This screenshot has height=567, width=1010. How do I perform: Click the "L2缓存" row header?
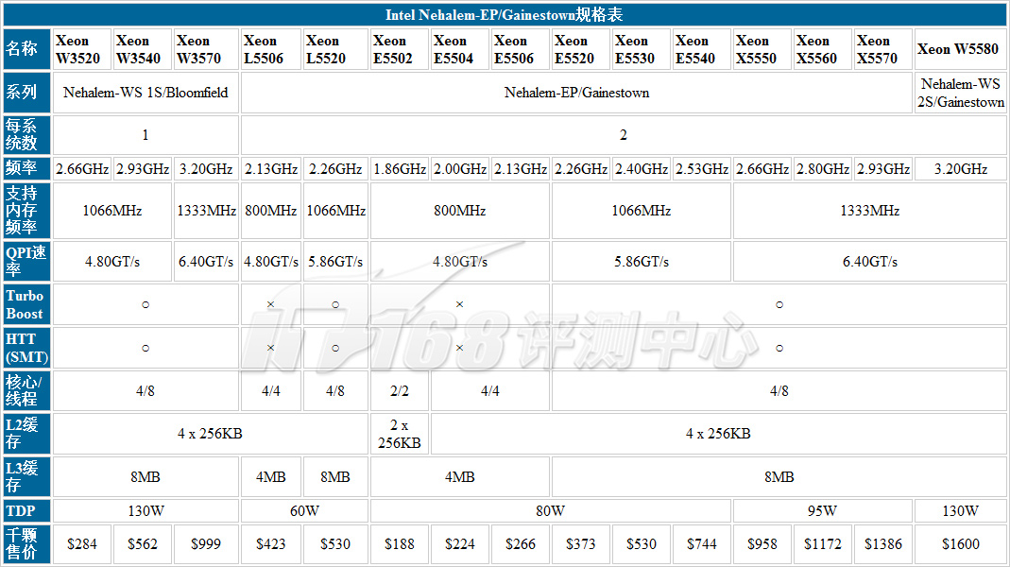[26, 434]
